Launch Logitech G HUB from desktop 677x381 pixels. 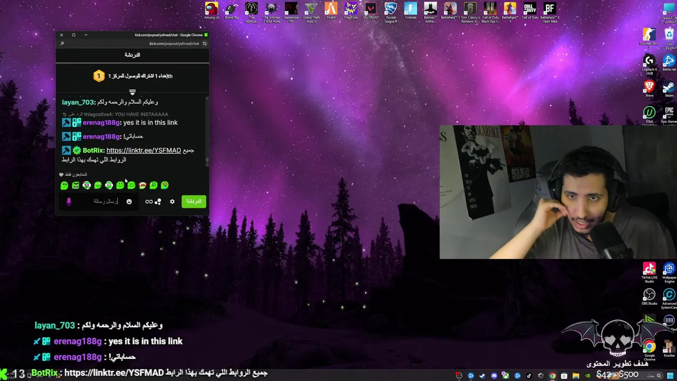[649, 63]
